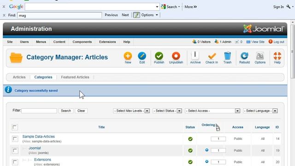Click the Filter text input field
Viewport: 295px width, 166px height.
click(x=39, y=111)
